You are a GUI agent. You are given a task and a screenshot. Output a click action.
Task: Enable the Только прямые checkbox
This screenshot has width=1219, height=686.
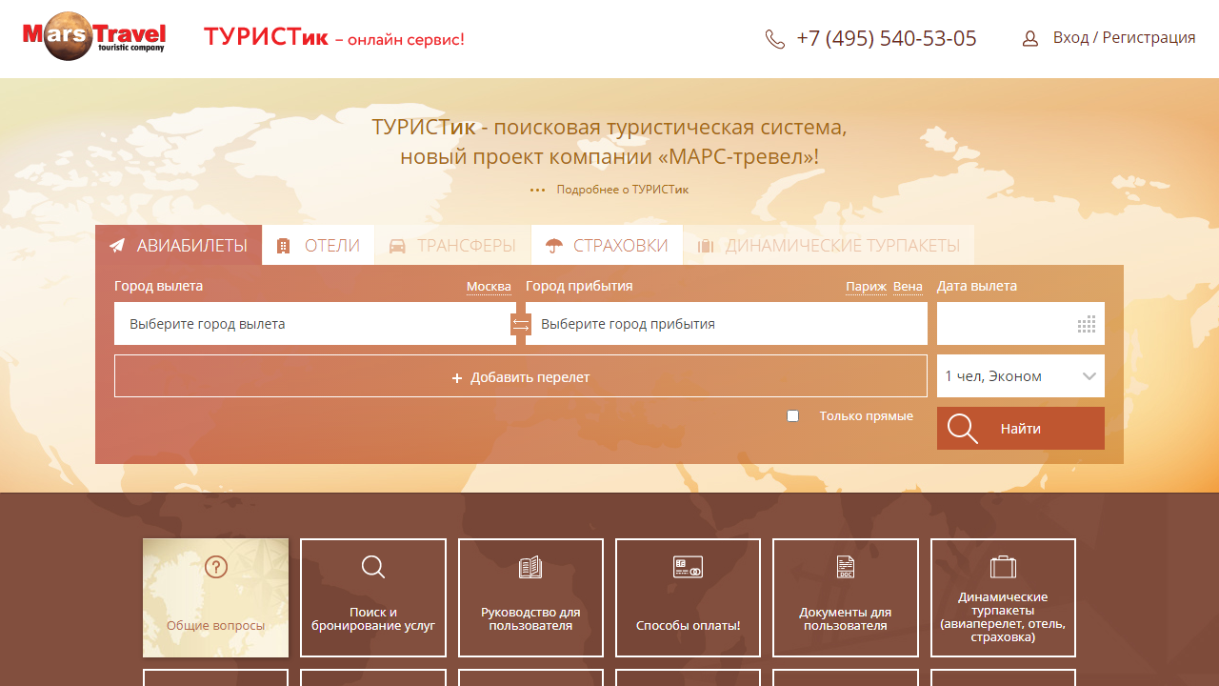pyautogui.click(x=792, y=416)
